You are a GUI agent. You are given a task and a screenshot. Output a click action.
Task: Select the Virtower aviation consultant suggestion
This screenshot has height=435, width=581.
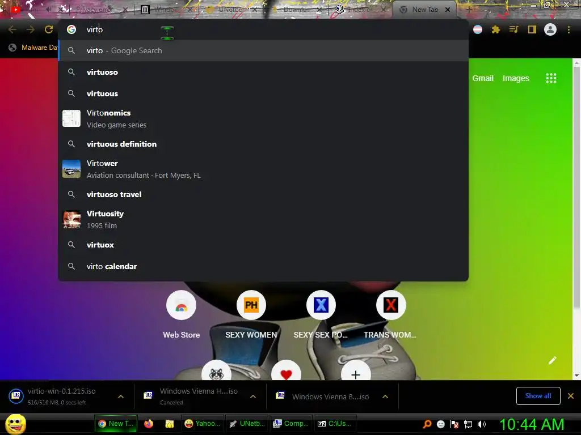pos(263,169)
